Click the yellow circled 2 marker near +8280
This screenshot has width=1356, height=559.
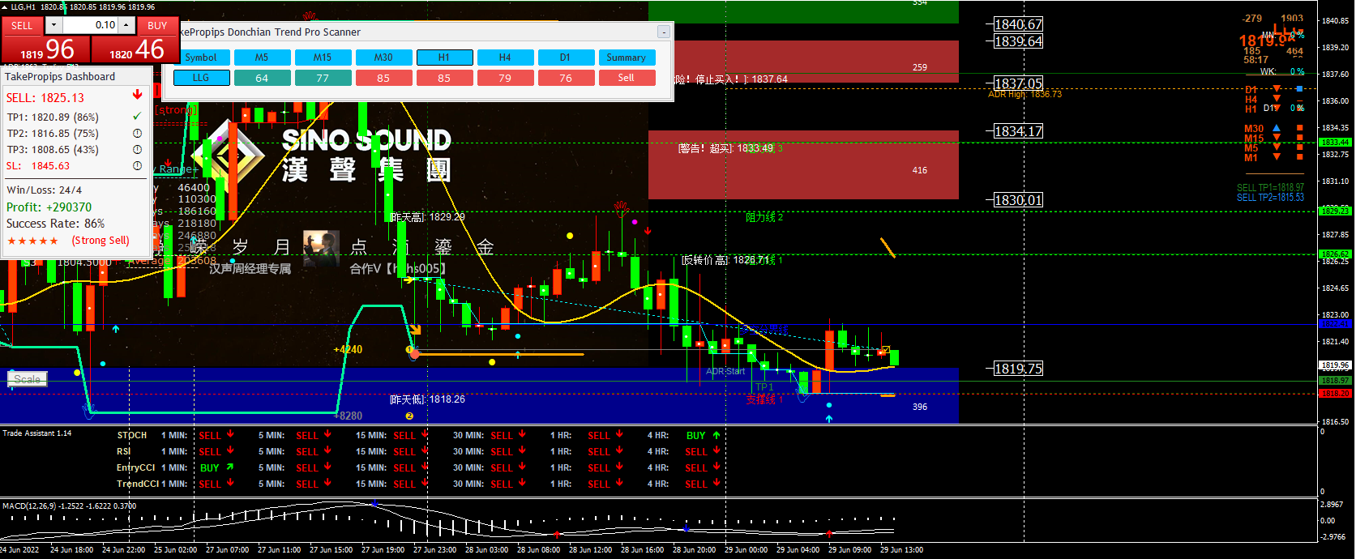tap(409, 416)
